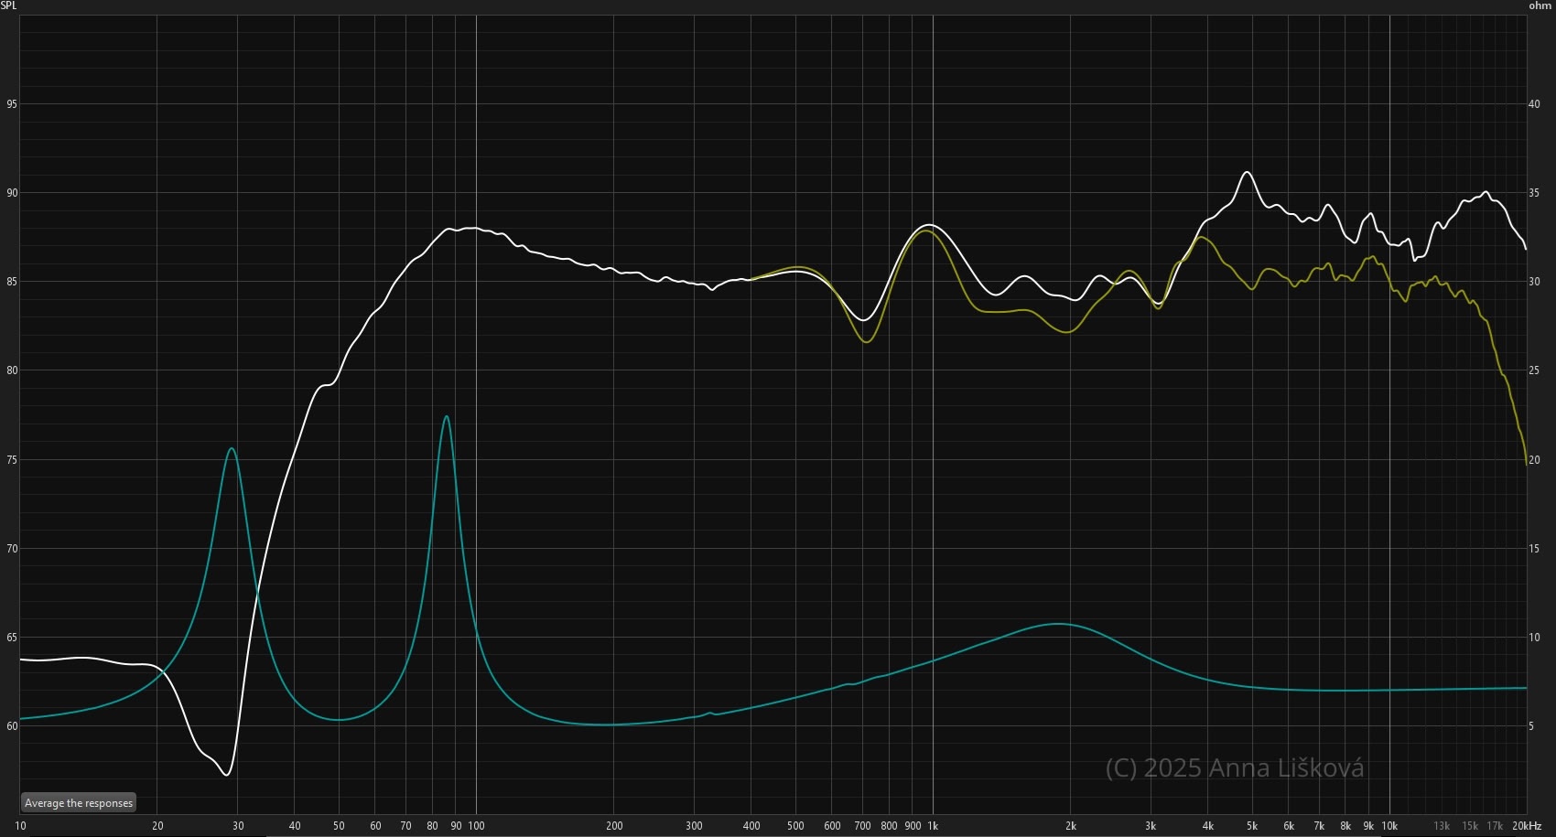
Task: Click the 10k frequency axis label
Action: click(1389, 826)
